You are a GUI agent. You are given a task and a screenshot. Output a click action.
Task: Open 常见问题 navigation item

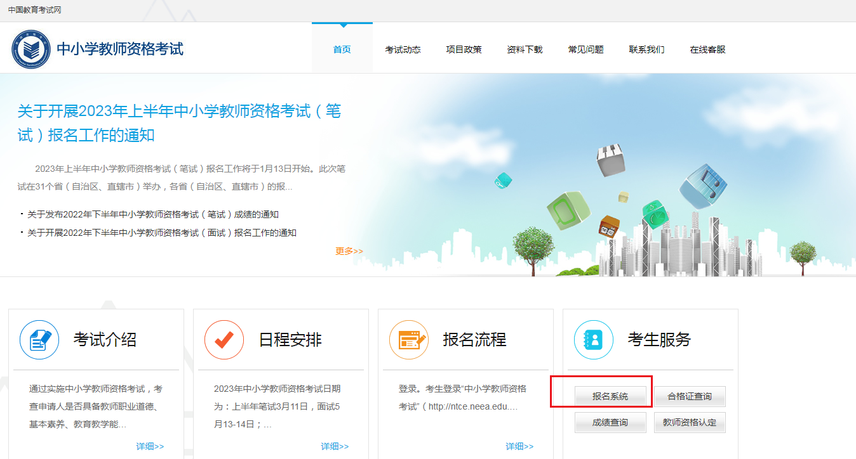585,49
